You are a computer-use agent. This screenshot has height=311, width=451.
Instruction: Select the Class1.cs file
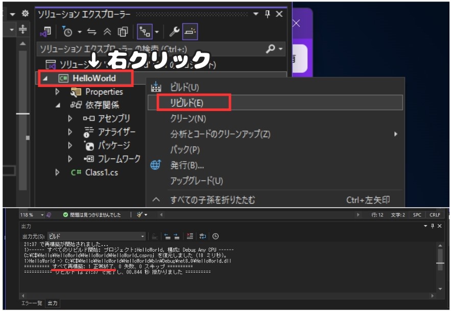[102, 172]
